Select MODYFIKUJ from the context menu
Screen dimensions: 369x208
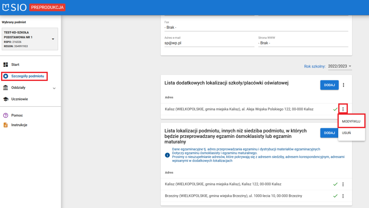(351, 121)
